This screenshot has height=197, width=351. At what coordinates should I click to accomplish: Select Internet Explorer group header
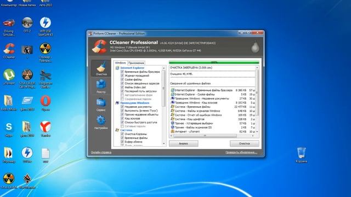(x=132, y=68)
